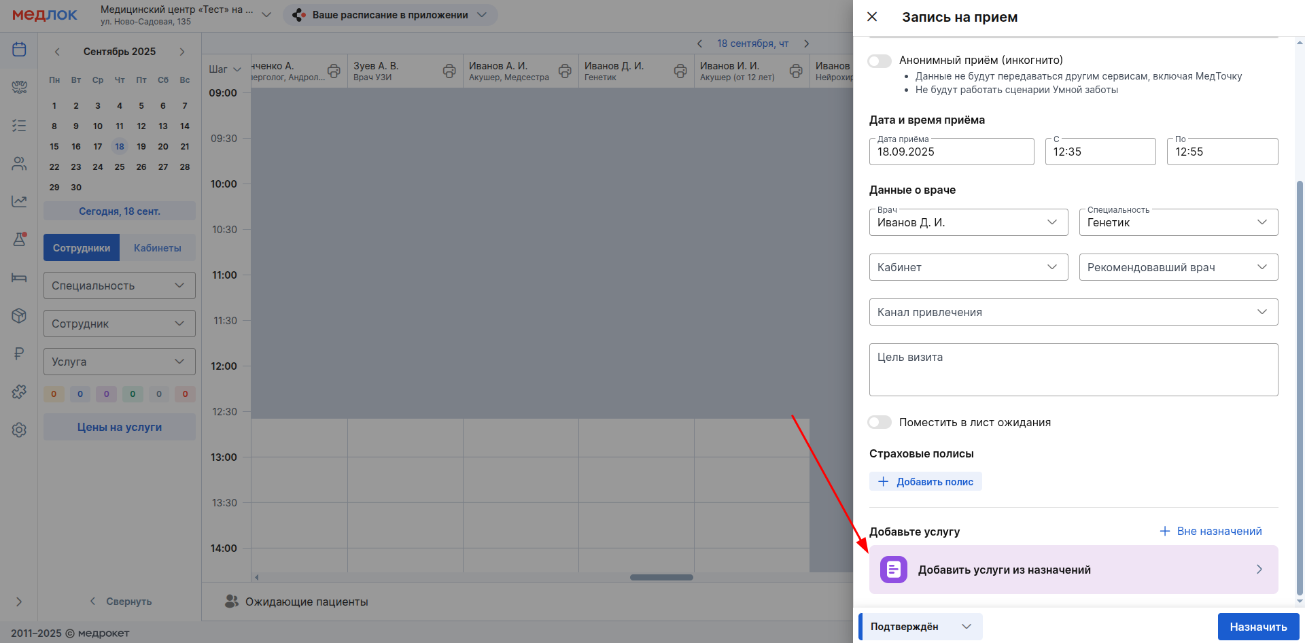Open the hospital bed icon in sidebar

pos(19,277)
